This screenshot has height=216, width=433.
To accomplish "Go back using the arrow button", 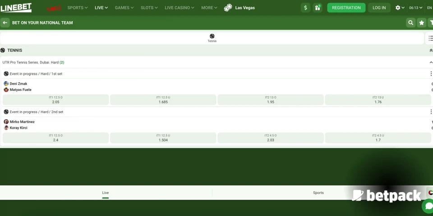I will tap(5, 22).
